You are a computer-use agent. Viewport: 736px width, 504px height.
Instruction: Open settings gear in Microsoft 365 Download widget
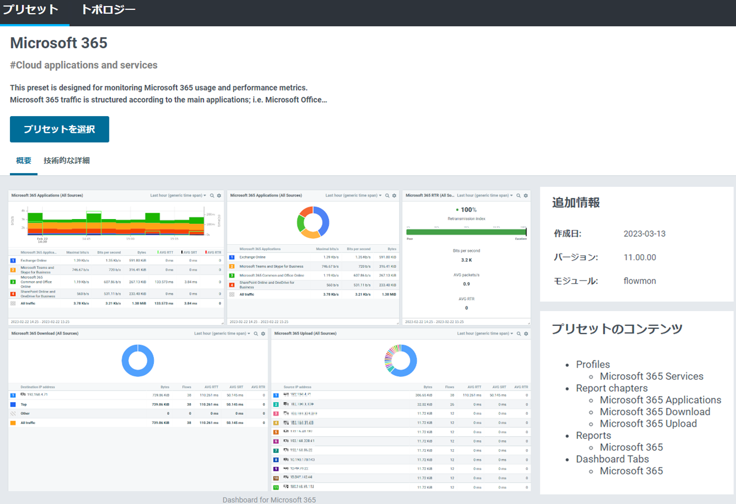[x=263, y=334]
